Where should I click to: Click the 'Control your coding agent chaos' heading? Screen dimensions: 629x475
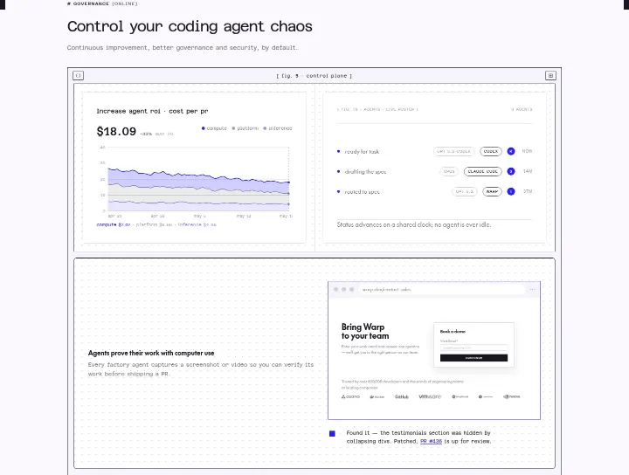tap(190, 26)
